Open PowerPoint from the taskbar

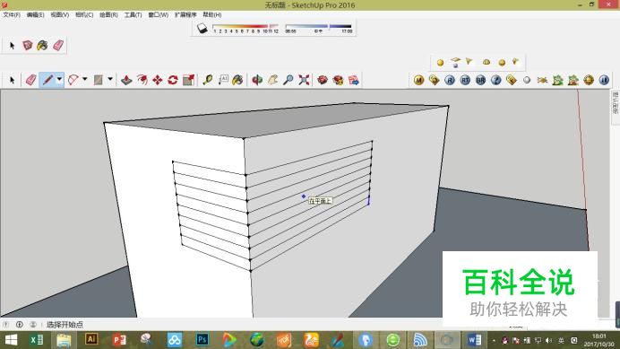(119, 340)
